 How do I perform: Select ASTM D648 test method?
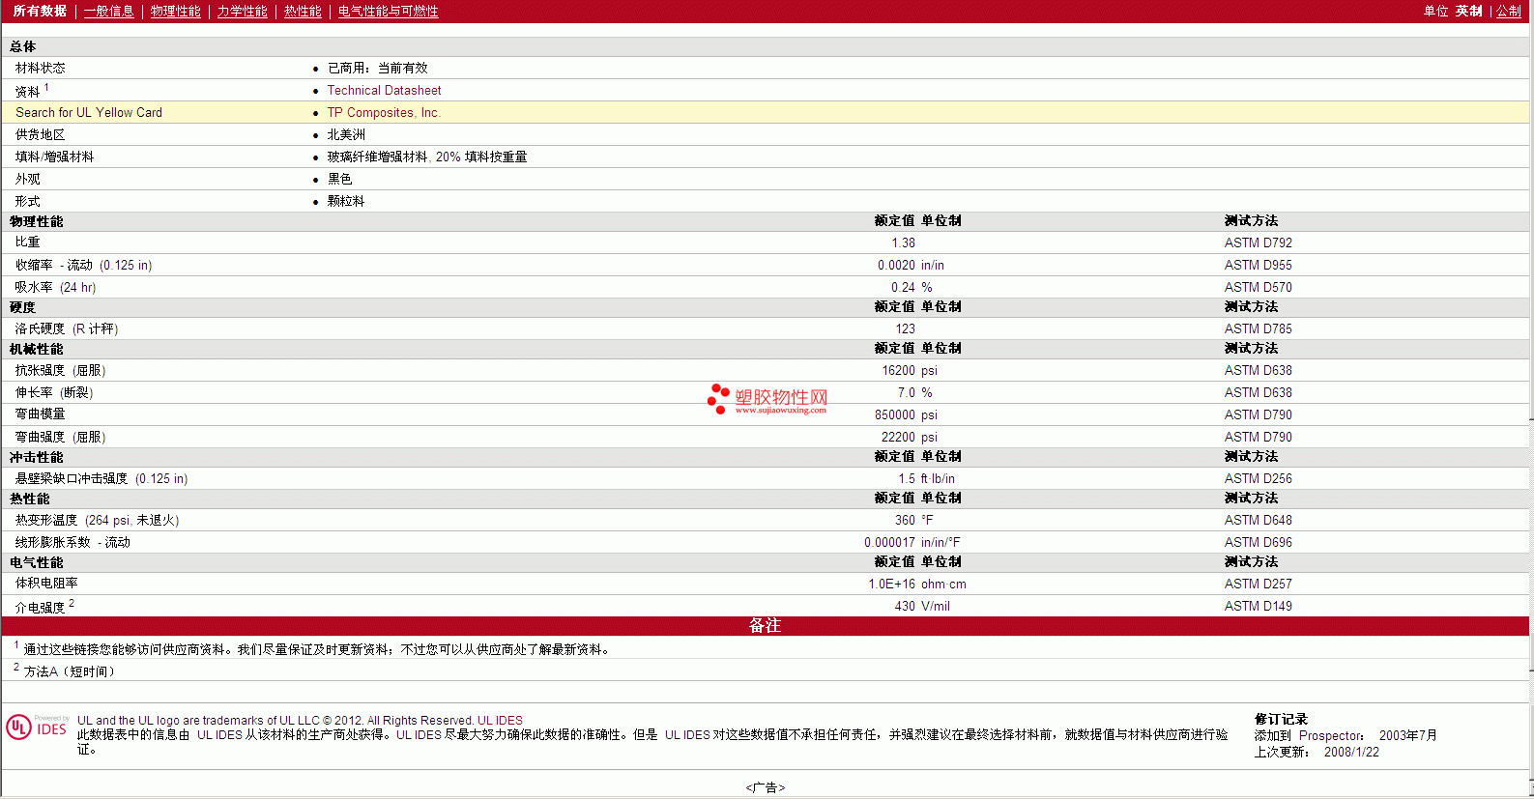coord(1258,520)
